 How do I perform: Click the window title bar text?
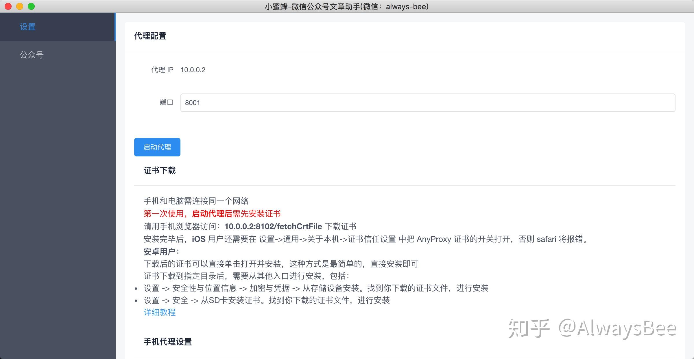tap(346, 6)
